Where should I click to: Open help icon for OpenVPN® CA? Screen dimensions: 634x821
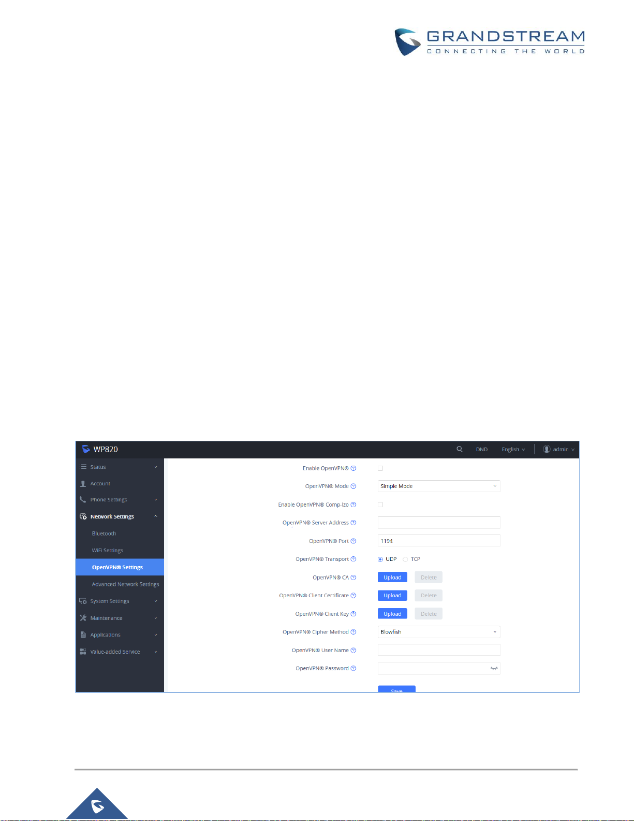353,578
